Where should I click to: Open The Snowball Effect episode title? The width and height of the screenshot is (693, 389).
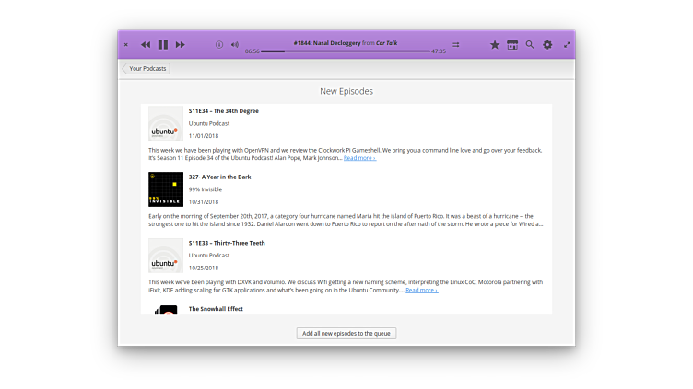pyautogui.click(x=216, y=309)
